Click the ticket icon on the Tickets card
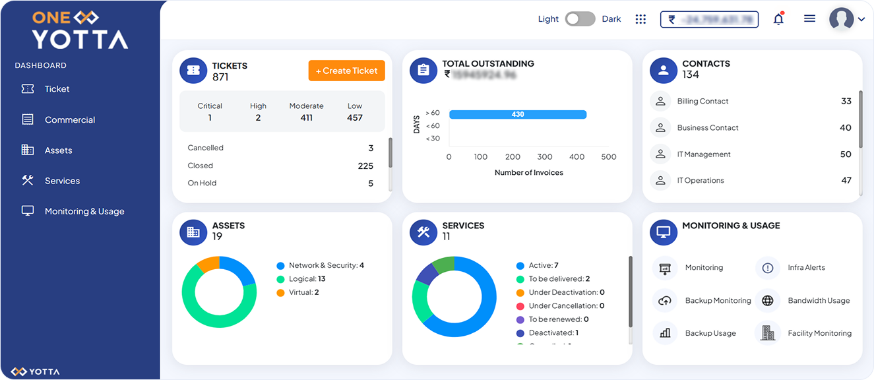Viewport: 874px width, 380px height. point(193,71)
